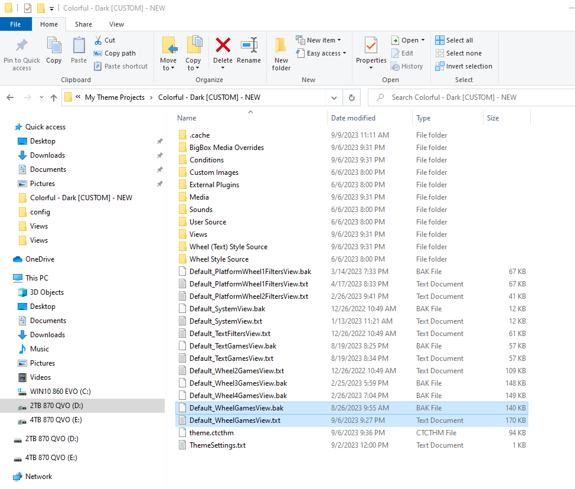
Task: Sort by Type column header
Action: pos(423,118)
